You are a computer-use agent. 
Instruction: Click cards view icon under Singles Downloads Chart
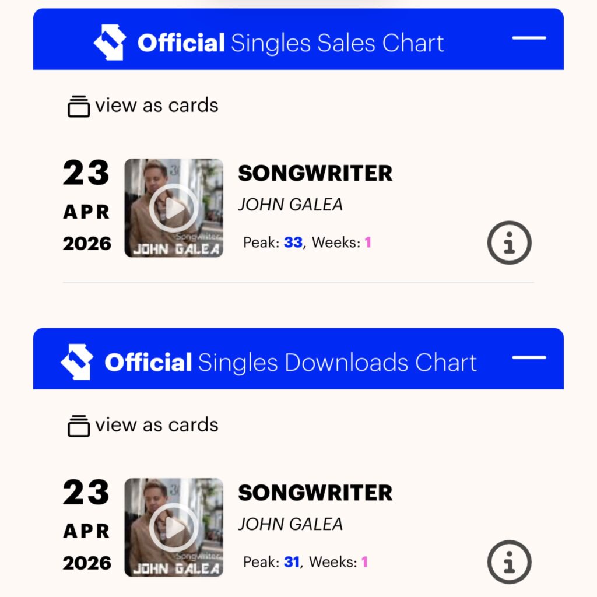pyautogui.click(x=79, y=426)
